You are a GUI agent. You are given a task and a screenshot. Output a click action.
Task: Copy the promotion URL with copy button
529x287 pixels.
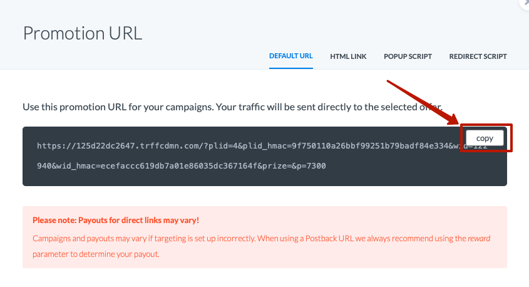(485, 138)
